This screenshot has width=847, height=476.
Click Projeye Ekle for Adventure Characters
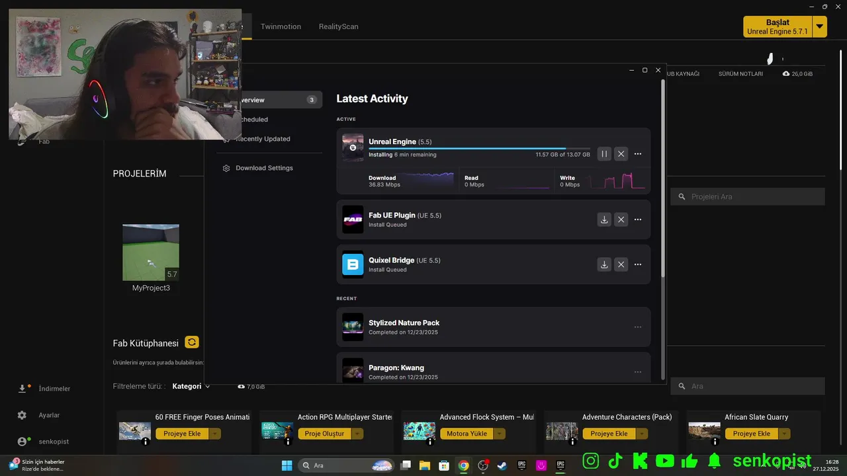tap(609, 434)
